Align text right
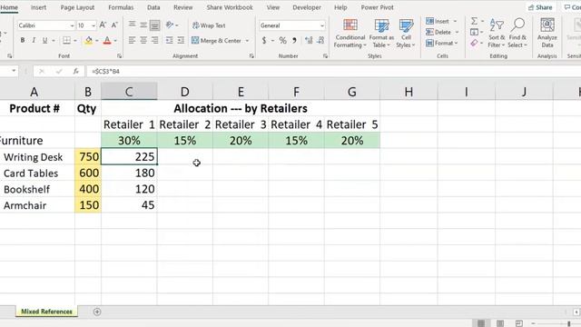Viewport: 581px width, 327px height. 155,40
